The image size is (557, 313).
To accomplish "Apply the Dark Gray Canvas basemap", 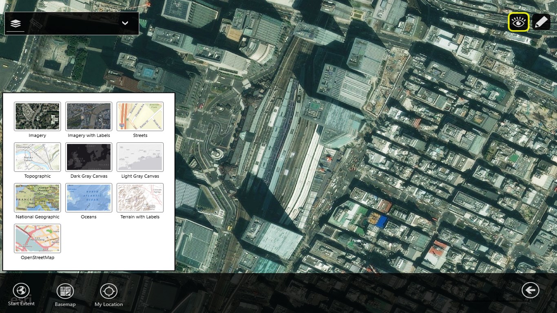I will point(89,157).
